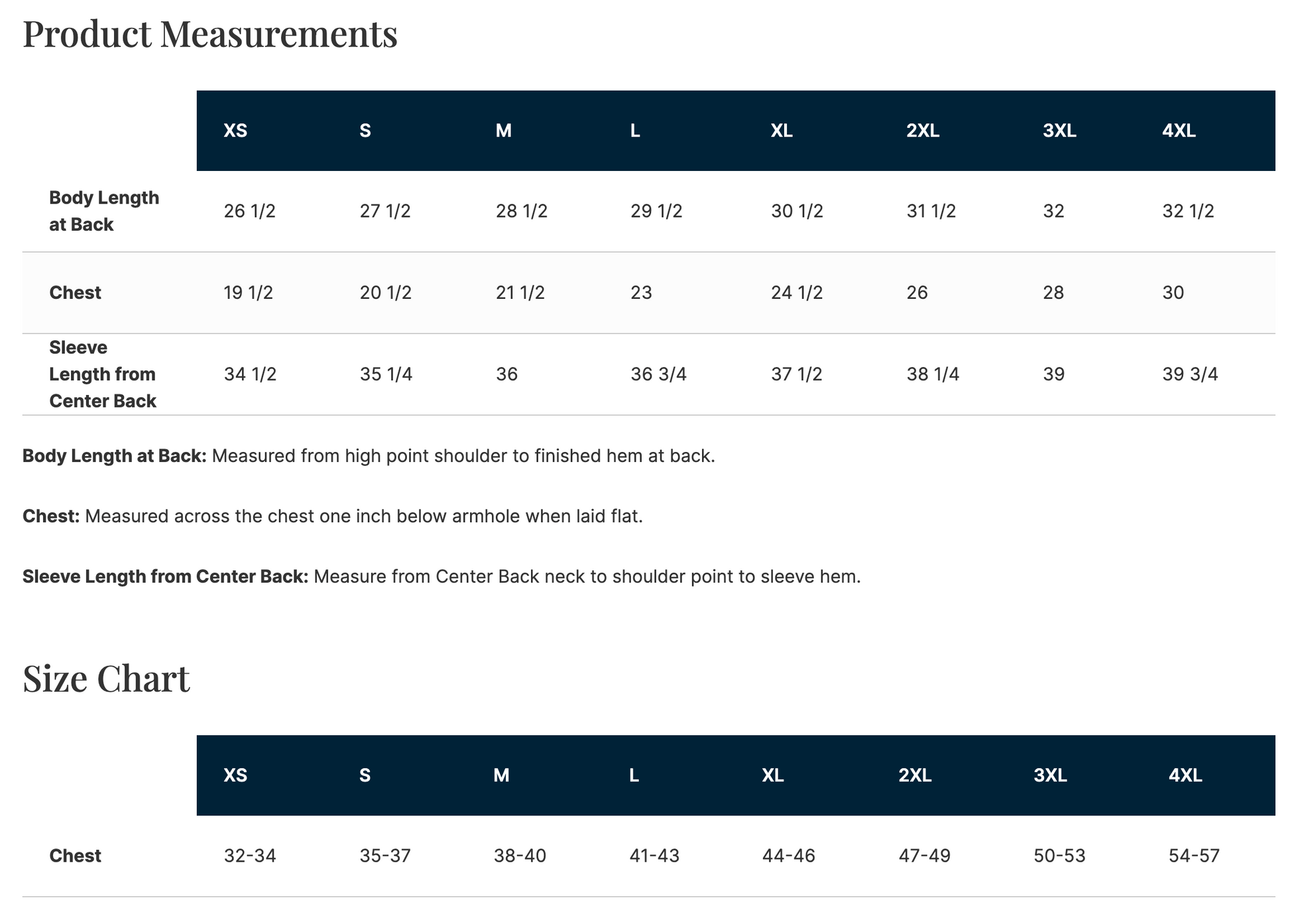Select the 4XL header in Product Measurements table
The height and width of the screenshot is (914, 1290).
(1179, 131)
